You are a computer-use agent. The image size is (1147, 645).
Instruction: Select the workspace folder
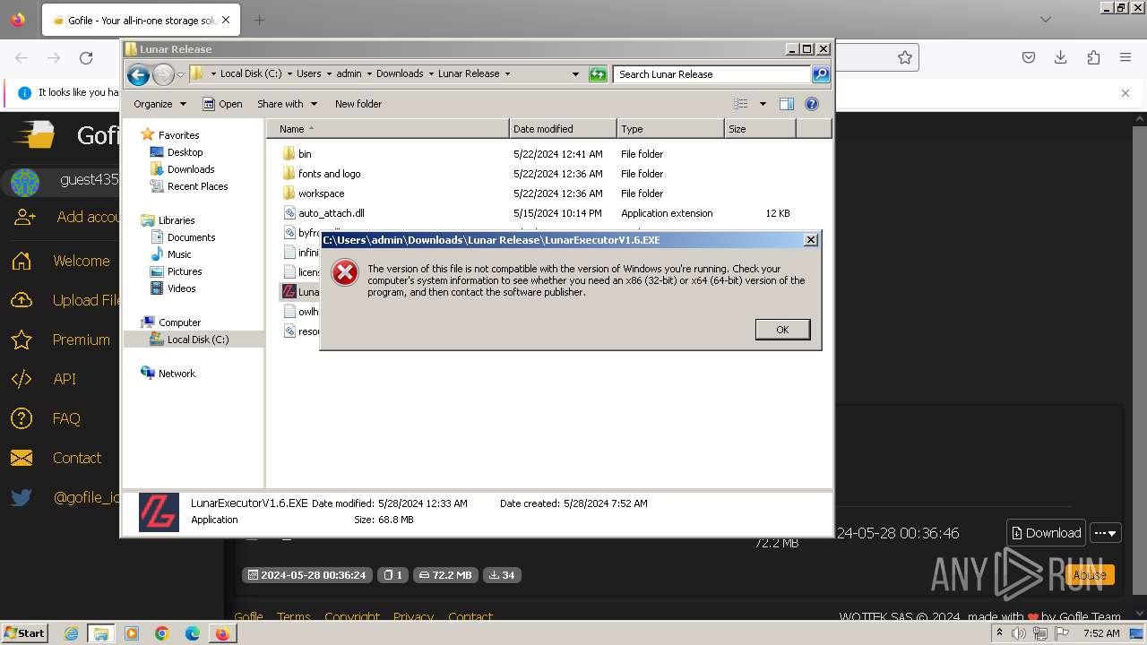click(x=321, y=193)
